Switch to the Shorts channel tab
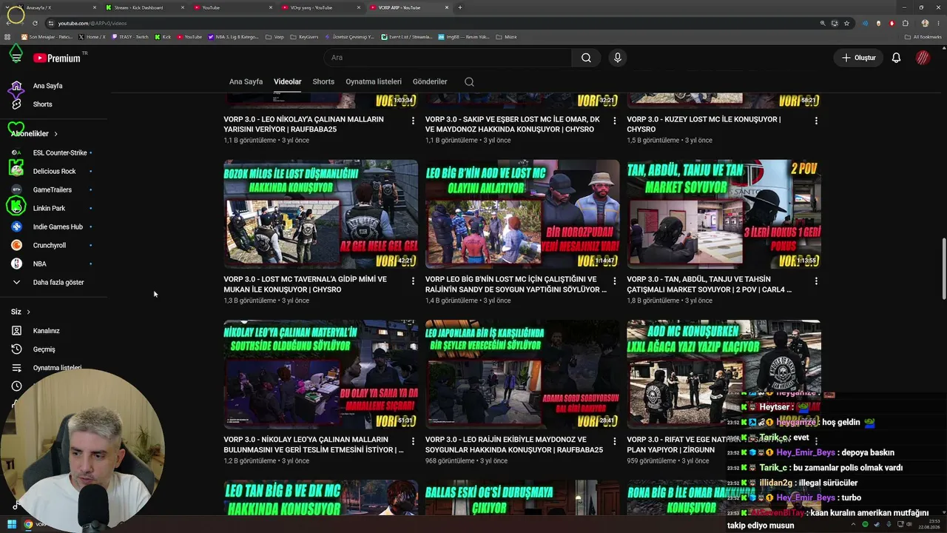Image resolution: width=947 pixels, height=533 pixels. (323, 81)
